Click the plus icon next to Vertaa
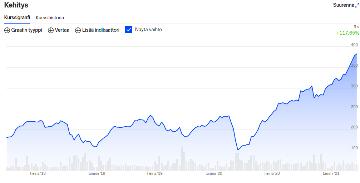 point(51,30)
